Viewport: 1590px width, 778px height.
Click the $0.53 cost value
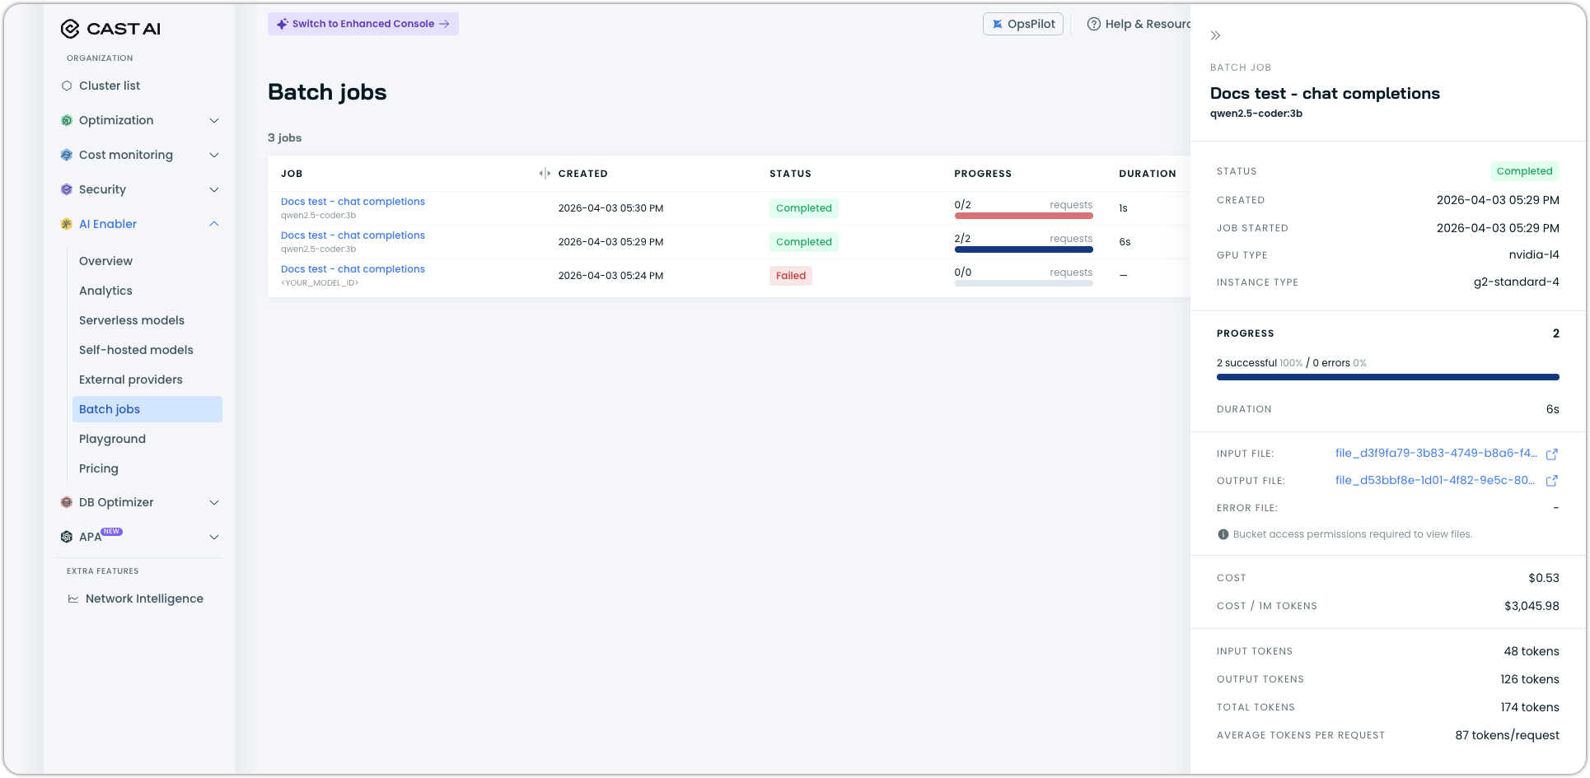1544,578
